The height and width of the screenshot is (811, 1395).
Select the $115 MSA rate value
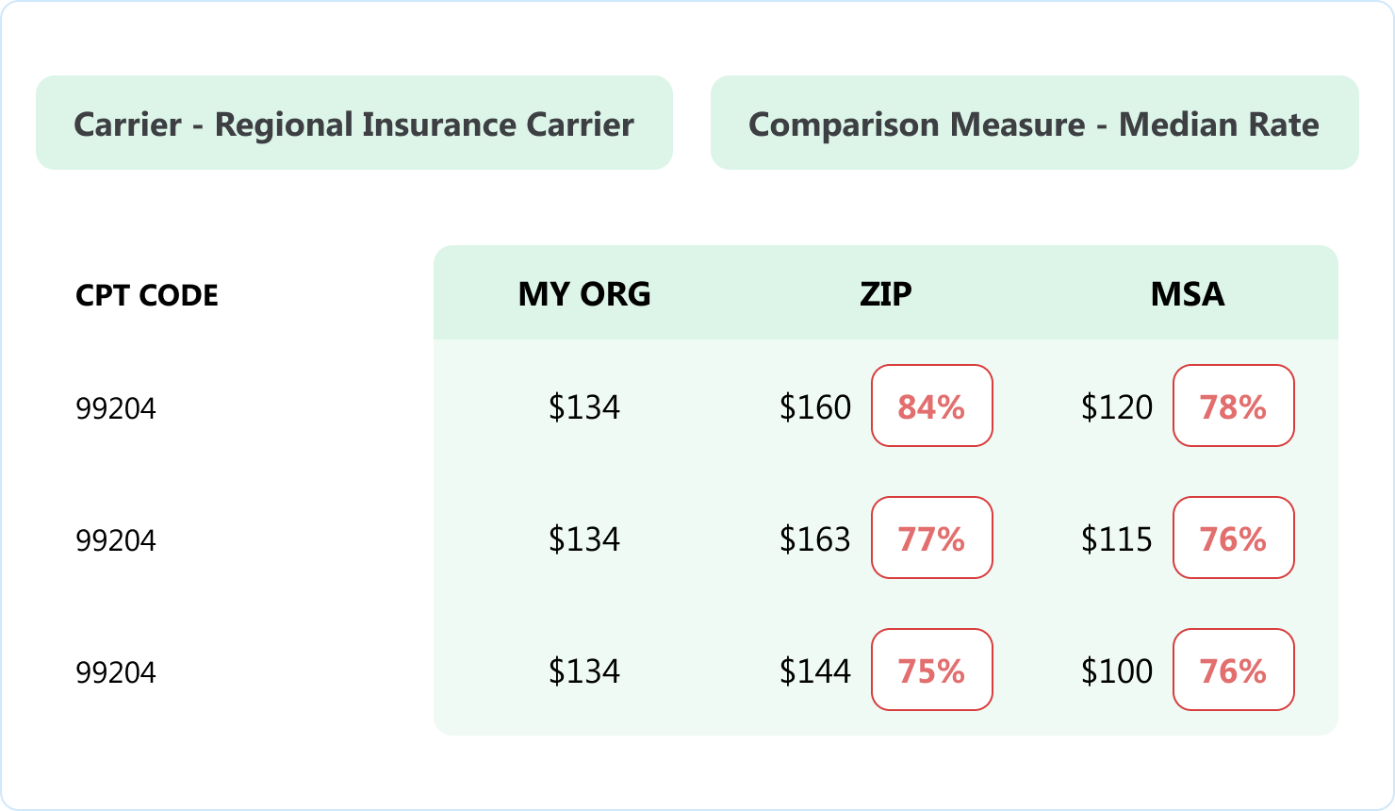(x=1117, y=539)
